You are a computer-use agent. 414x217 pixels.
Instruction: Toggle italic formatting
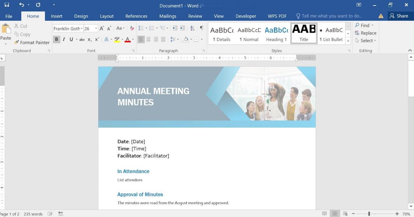click(x=64, y=39)
